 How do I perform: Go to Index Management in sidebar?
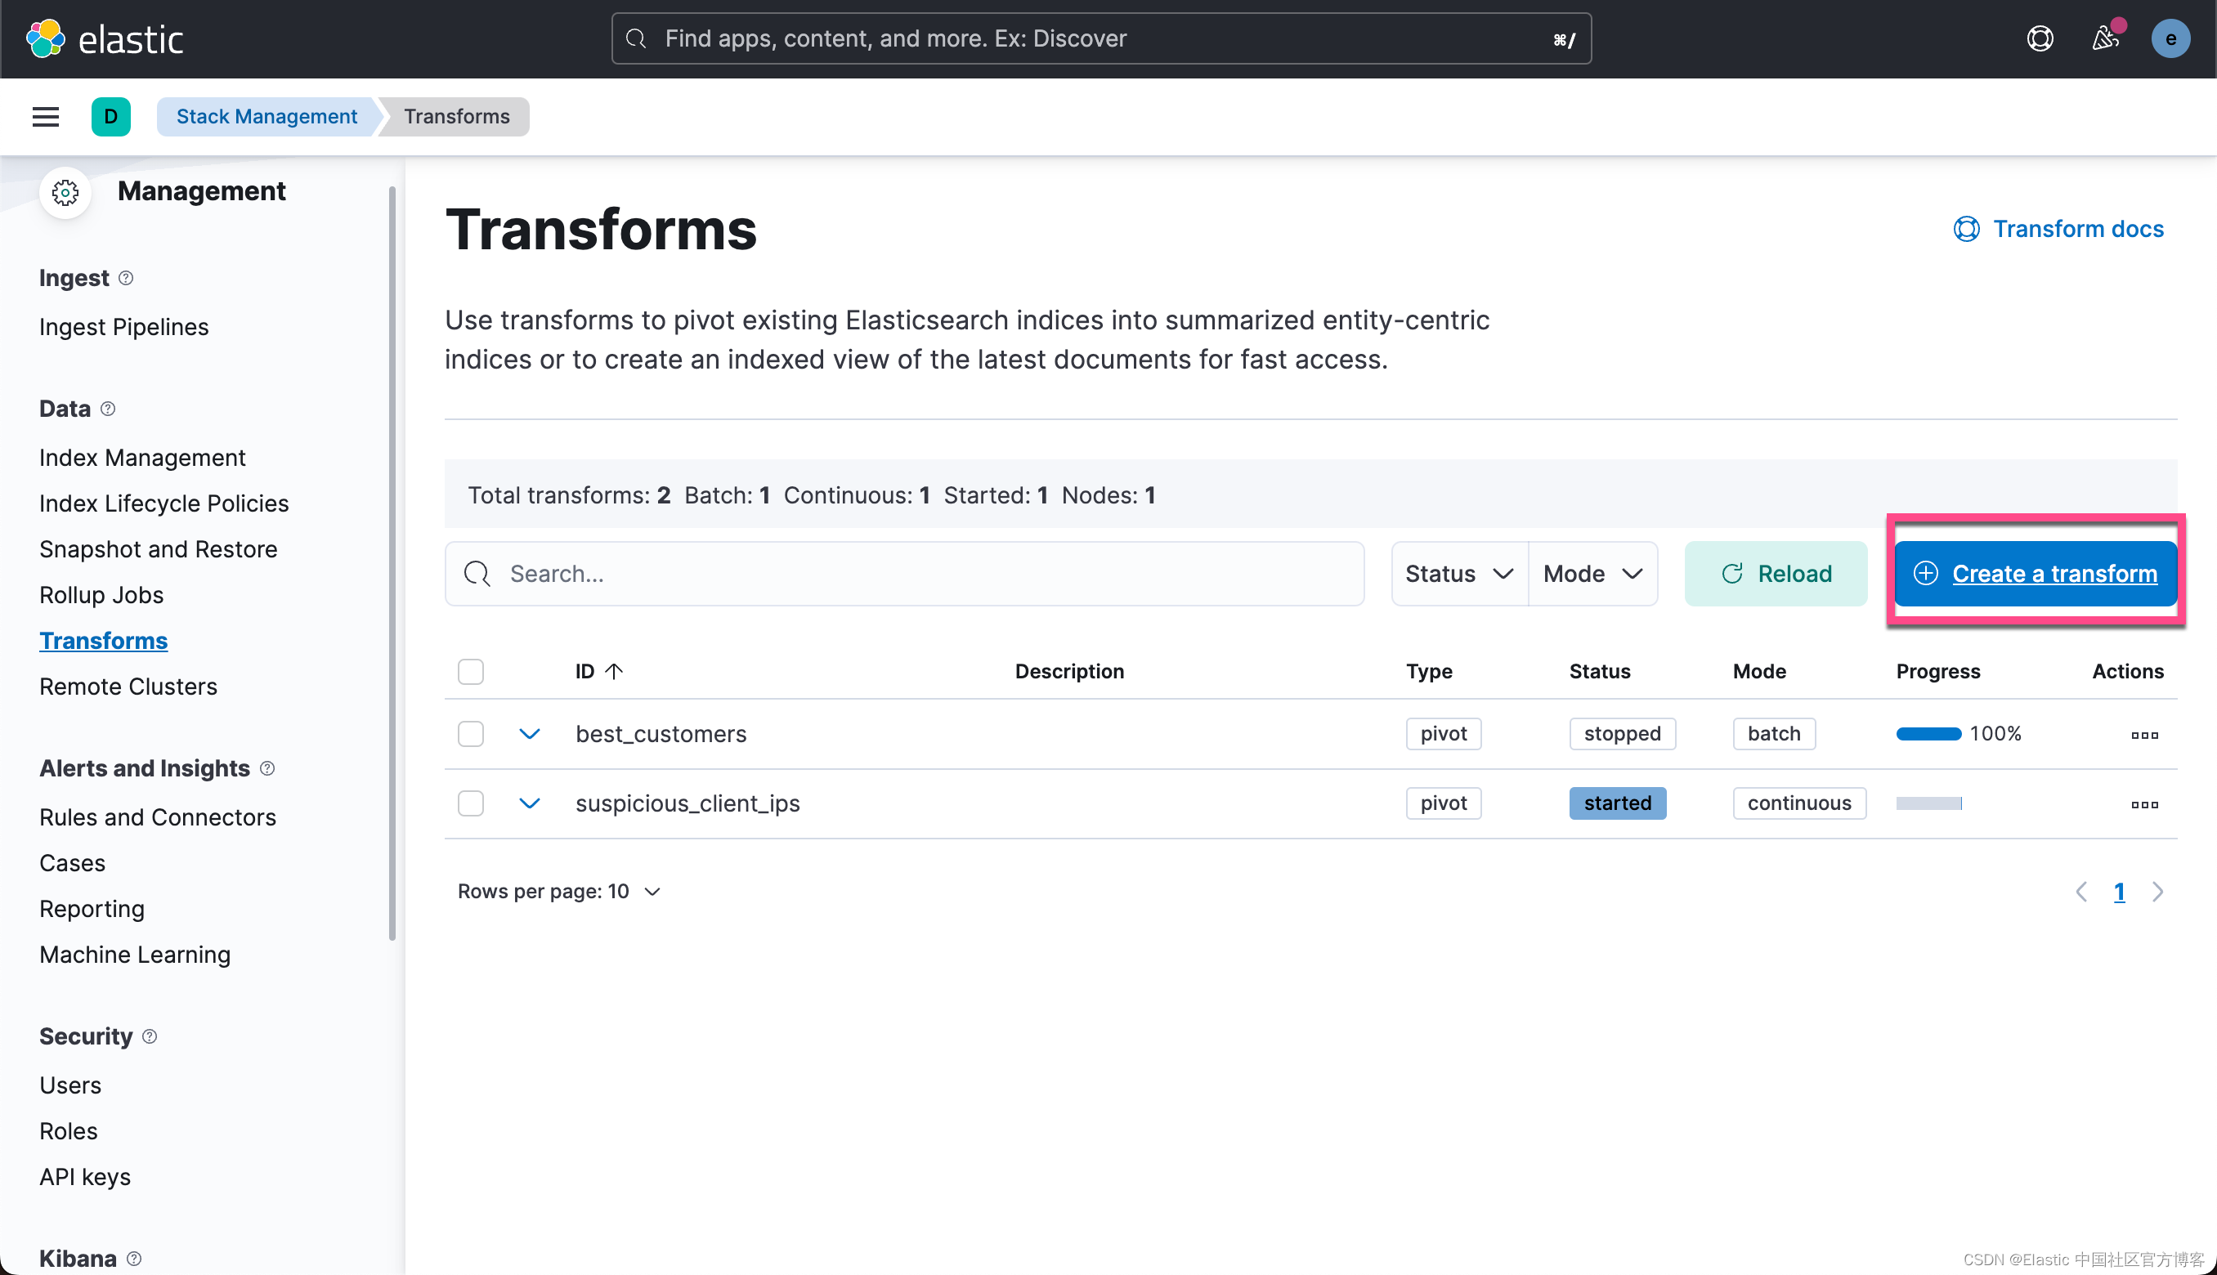tap(142, 457)
